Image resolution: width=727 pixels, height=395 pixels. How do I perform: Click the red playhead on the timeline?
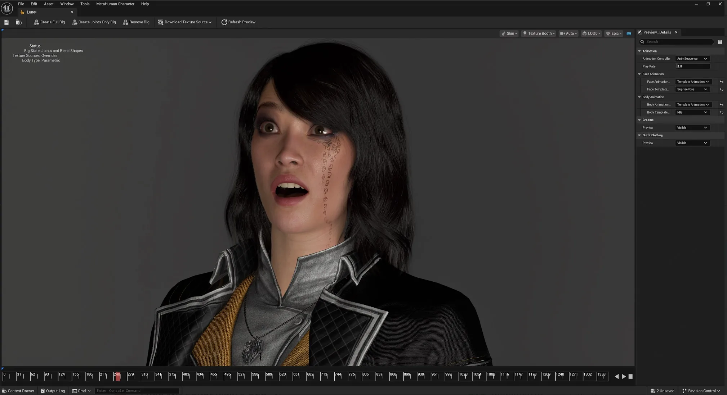click(x=118, y=376)
